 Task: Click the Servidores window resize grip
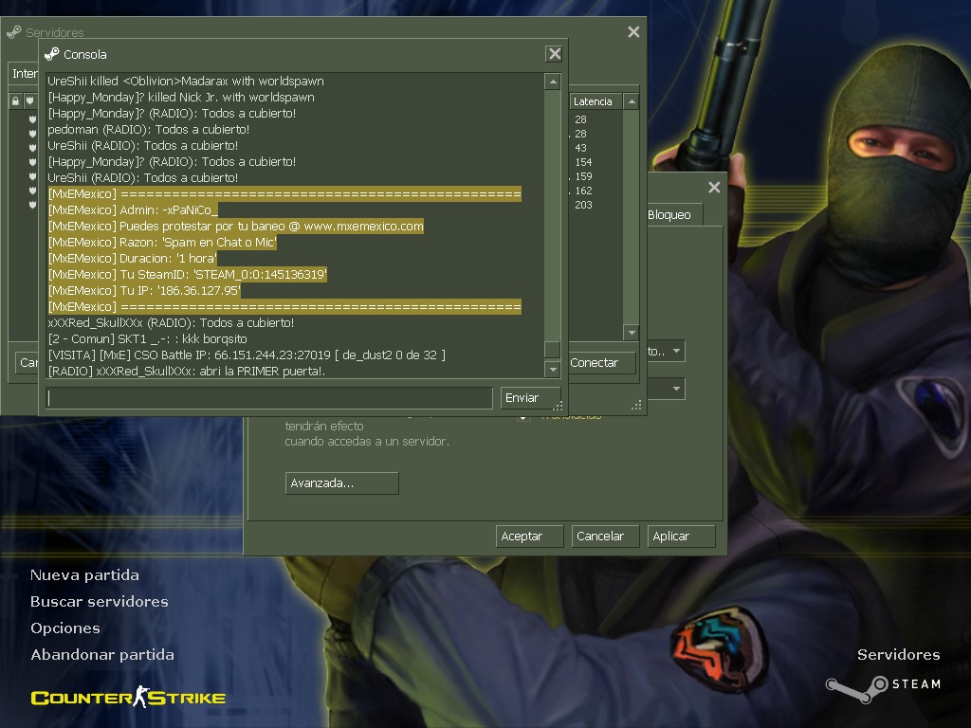point(636,406)
